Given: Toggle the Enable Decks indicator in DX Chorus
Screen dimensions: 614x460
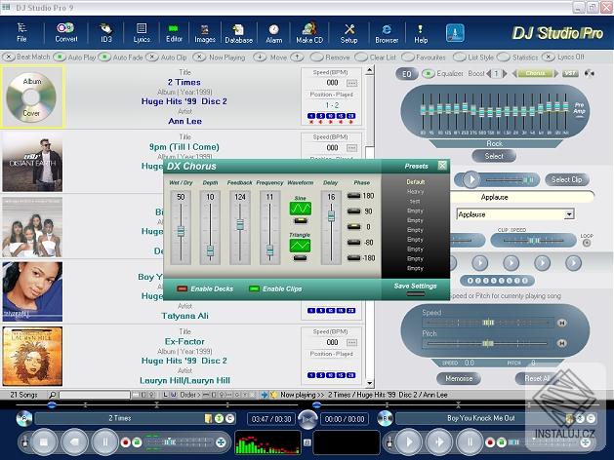Looking at the screenshot, I should [x=183, y=288].
